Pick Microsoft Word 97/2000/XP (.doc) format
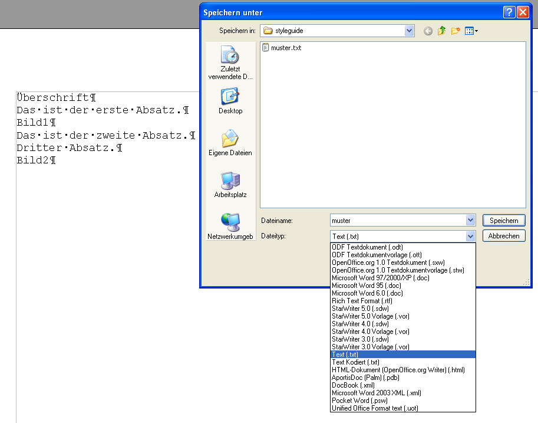The height and width of the screenshot is (423, 538). point(381,278)
